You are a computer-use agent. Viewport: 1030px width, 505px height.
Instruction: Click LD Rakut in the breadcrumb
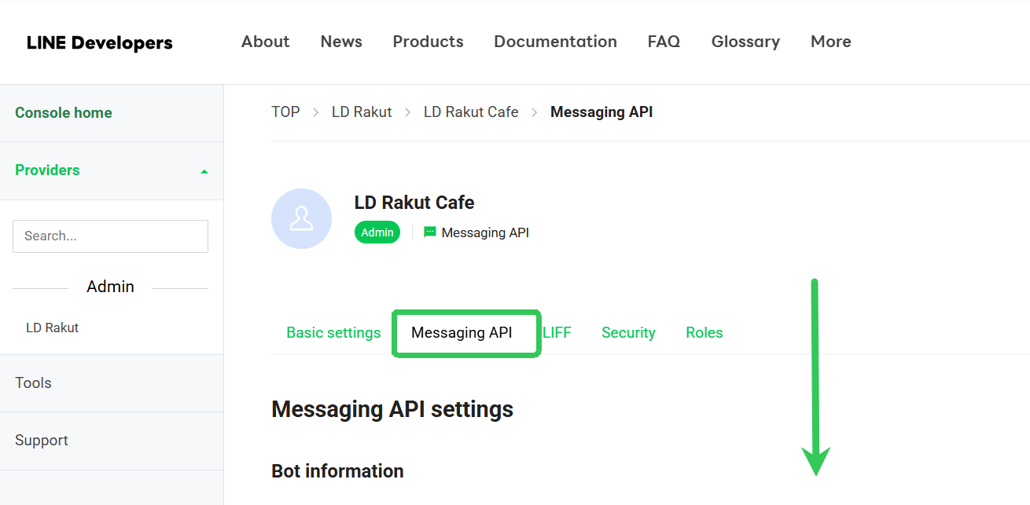[x=362, y=112]
